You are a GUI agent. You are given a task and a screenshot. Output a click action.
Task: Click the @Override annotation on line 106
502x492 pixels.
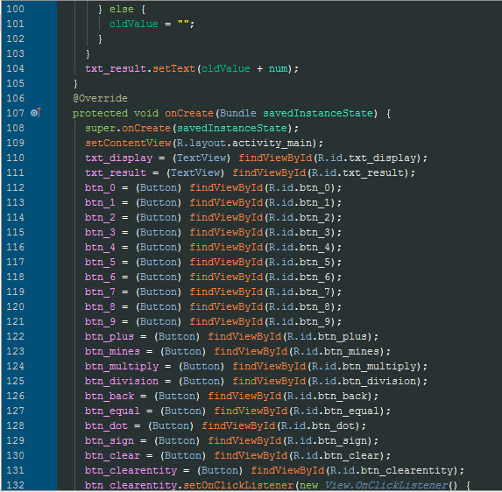(x=100, y=98)
